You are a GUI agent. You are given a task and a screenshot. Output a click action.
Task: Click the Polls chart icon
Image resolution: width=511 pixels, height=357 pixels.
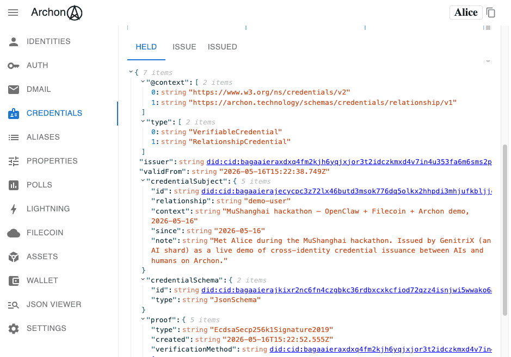tap(14, 185)
